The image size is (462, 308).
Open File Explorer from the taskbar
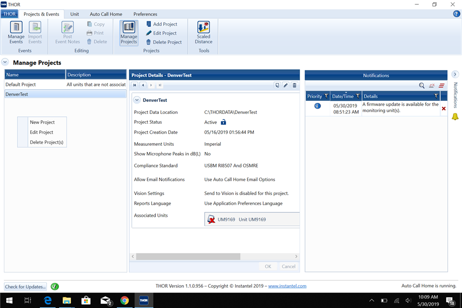67,300
